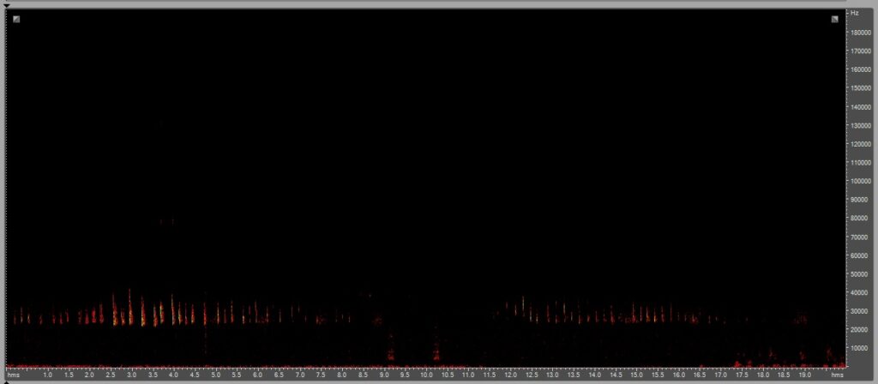Viewport: 878px width, 384px height.
Task: Click the 170000 label on the frequency scale
Action: click(861, 51)
